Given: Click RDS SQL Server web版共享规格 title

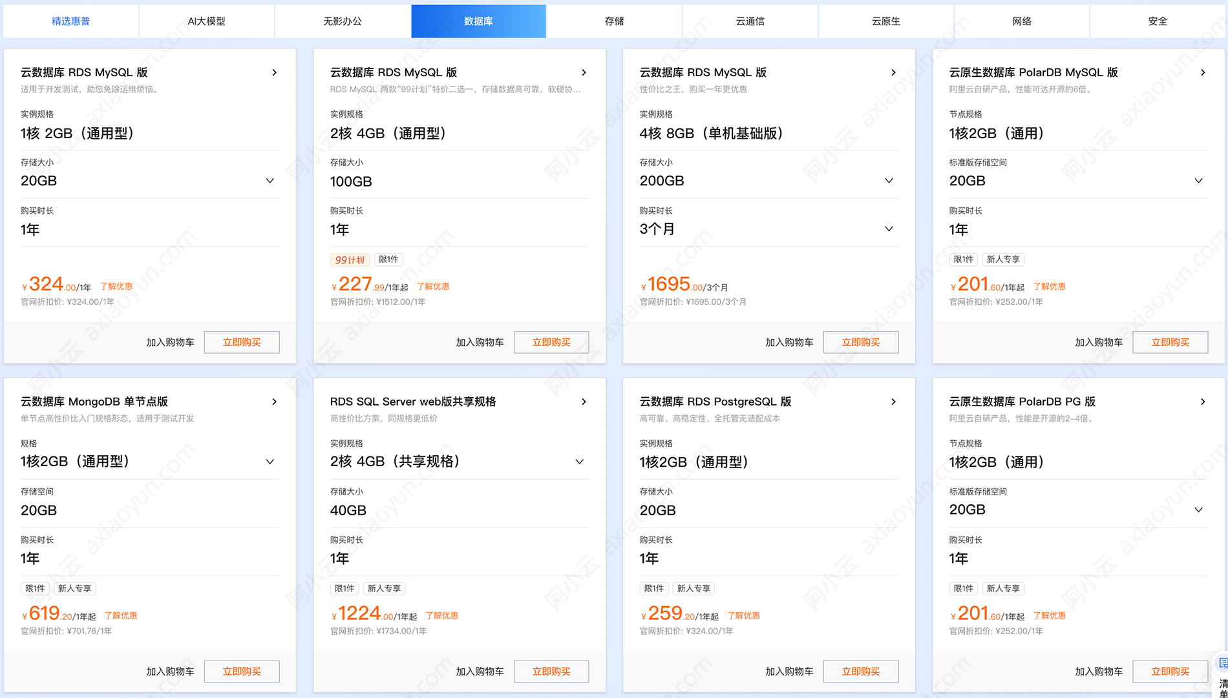Looking at the screenshot, I should pyautogui.click(x=413, y=402).
